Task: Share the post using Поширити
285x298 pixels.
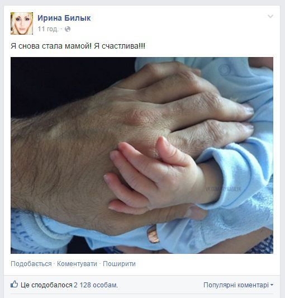Action: 119,264
